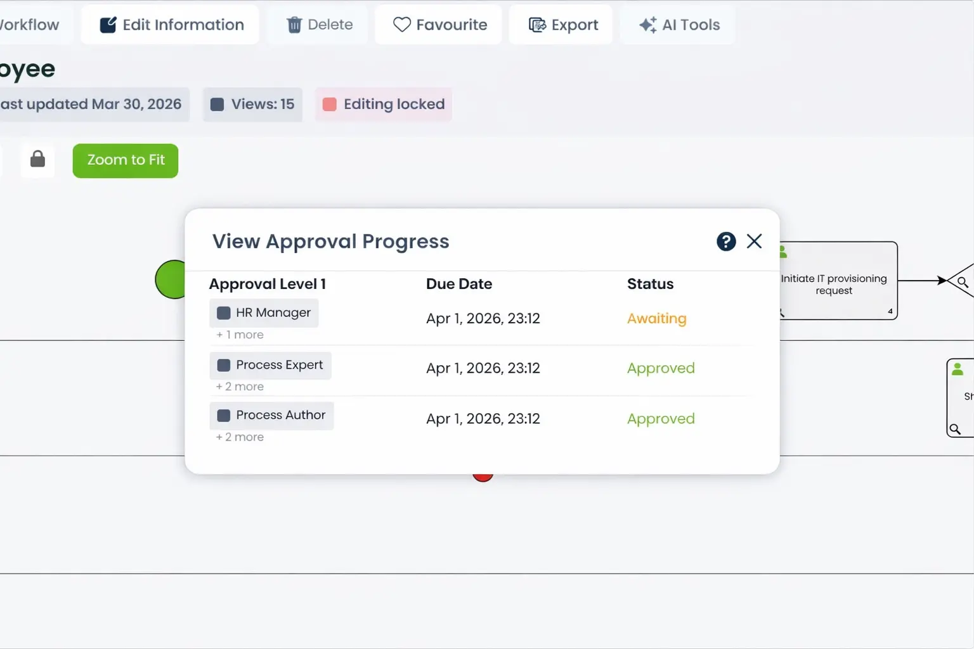Viewport: 974px width, 649px height.
Task: Open the AI Tools menu
Action: [x=679, y=25]
